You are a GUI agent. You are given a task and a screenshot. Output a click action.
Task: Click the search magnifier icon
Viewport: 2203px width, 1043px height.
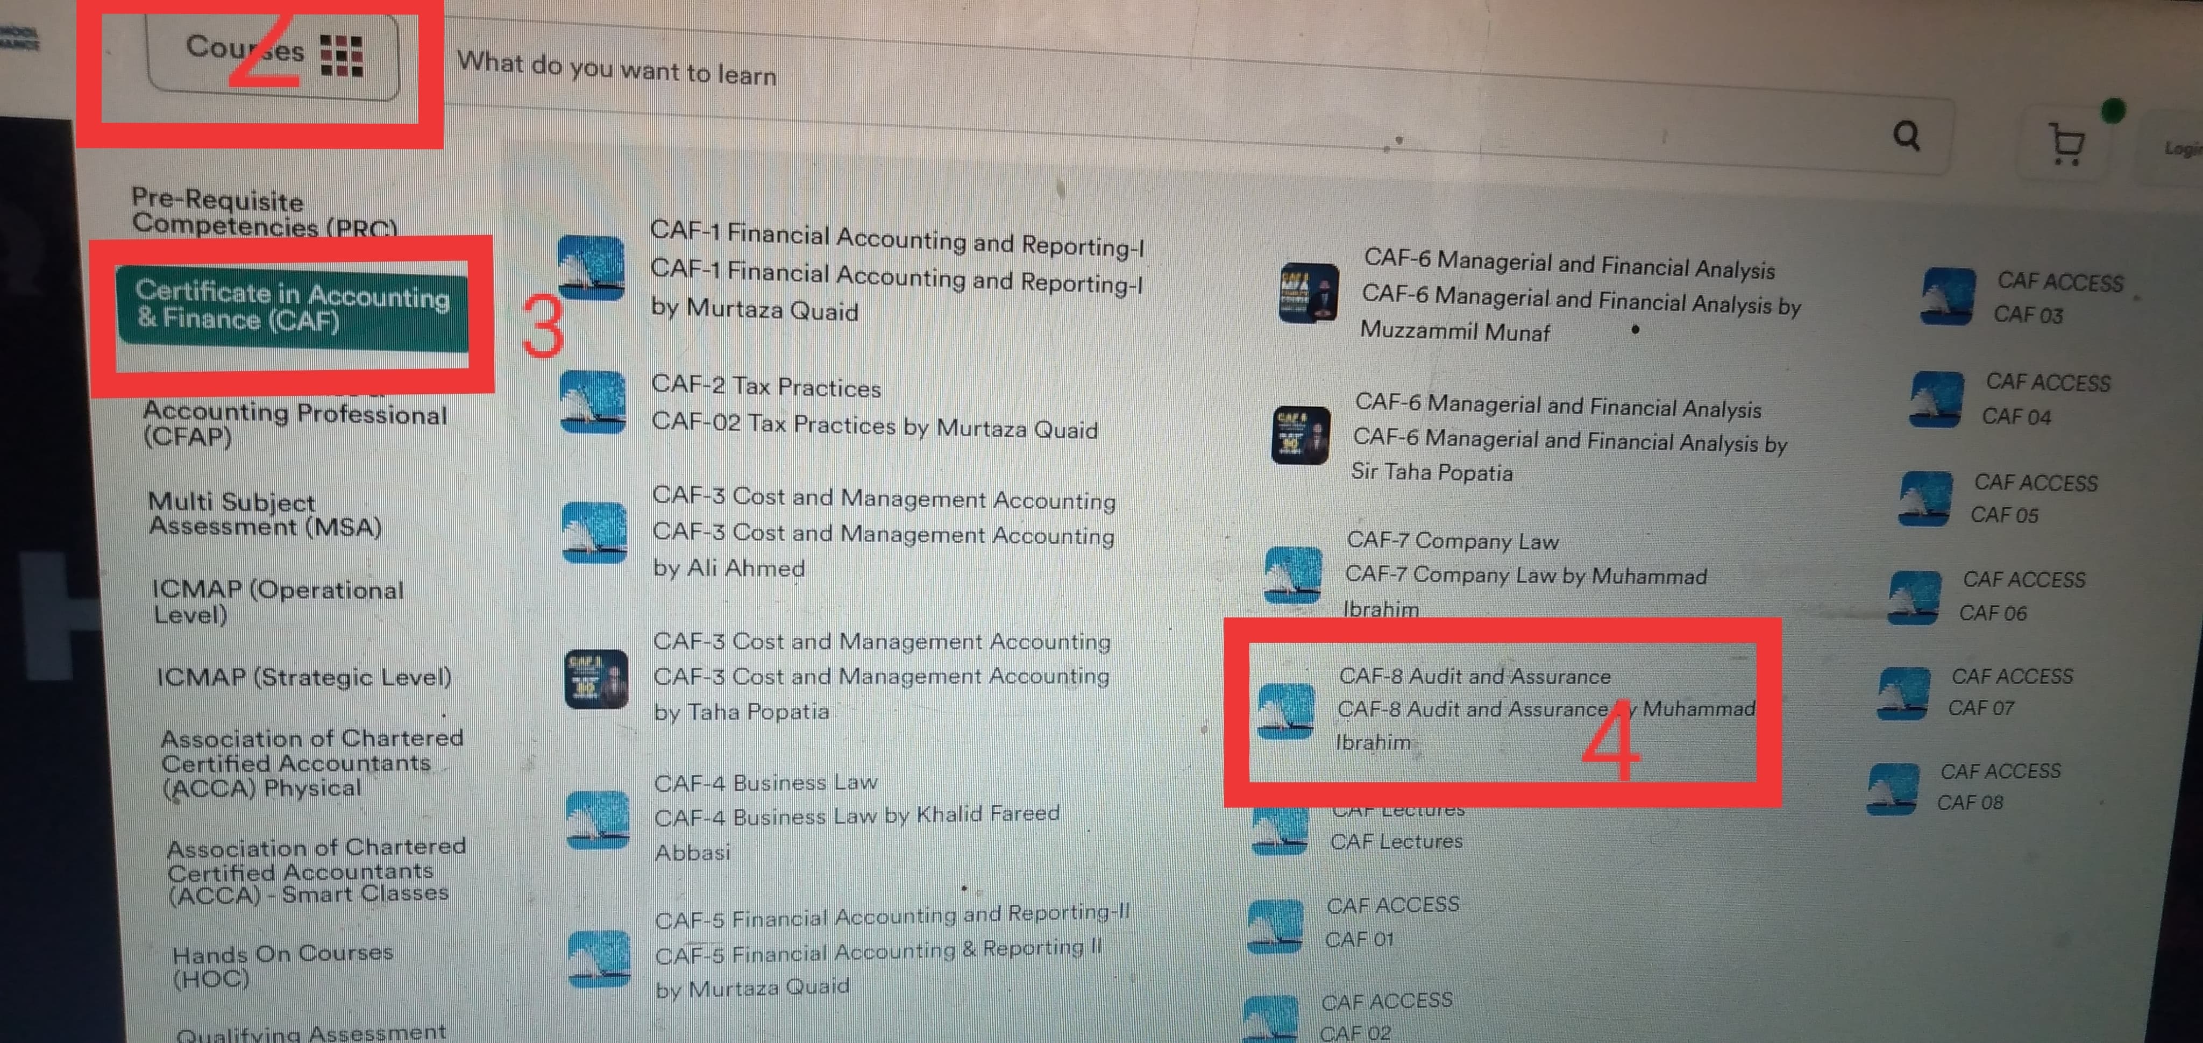1906,135
